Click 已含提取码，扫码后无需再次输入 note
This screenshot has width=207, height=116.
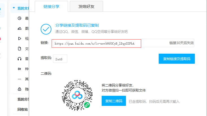(x=154, y=102)
